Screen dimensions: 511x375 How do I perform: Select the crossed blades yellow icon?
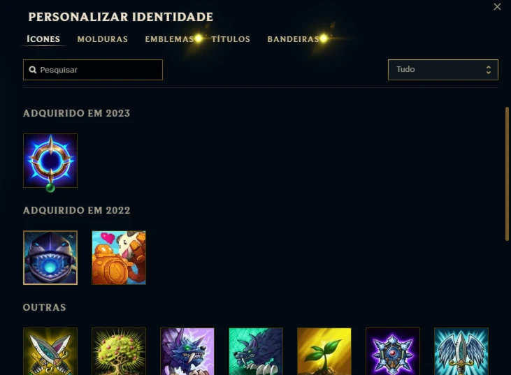tap(50, 351)
